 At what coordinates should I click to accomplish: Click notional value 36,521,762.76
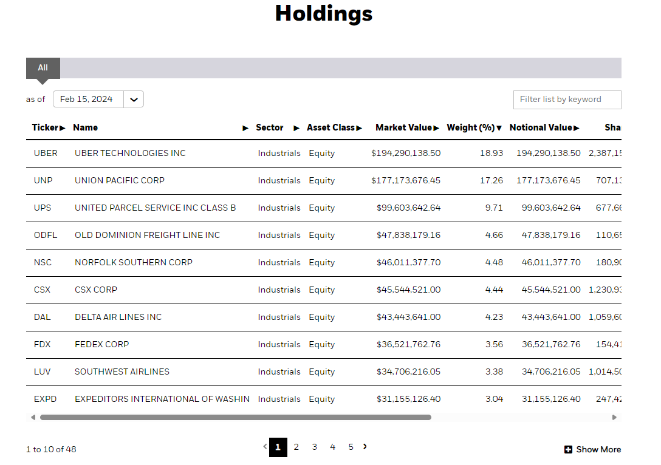[551, 345]
